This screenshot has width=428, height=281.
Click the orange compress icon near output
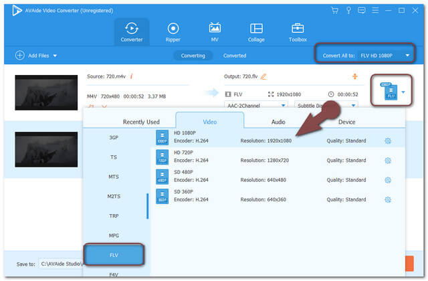tap(355, 76)
